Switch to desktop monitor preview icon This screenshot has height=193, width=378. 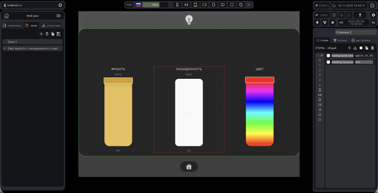223,5
